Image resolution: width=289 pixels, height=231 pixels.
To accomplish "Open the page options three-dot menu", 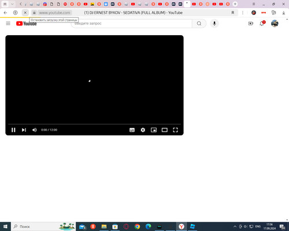I will coord(243,13).
